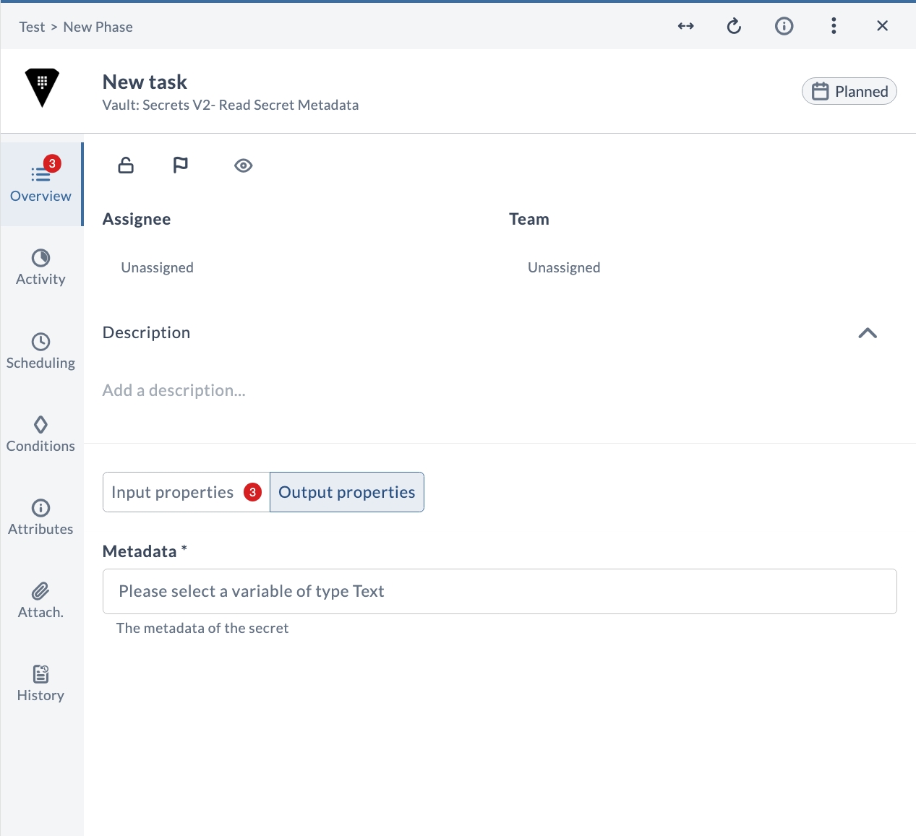Open the Conditions sidebar section
Image resolution: width=916 pixels, height=836 pixels.
(x=40, y=434)
